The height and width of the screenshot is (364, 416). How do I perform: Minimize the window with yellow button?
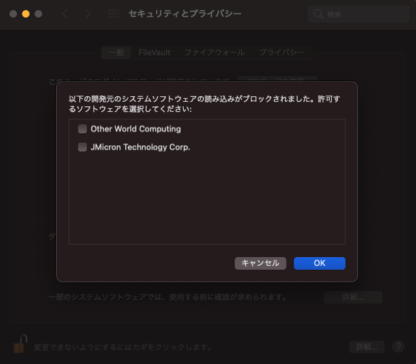[x=26, y=14]
